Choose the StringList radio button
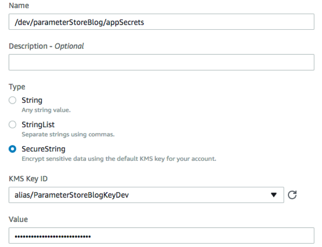The height and width of the screenshot is (247, 322). pos(13,124)
